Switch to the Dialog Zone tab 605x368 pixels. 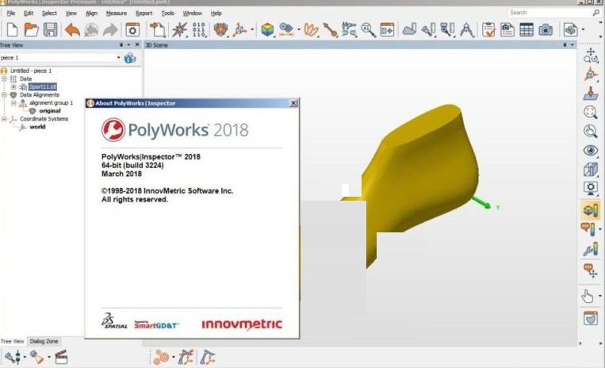point(44,341)
